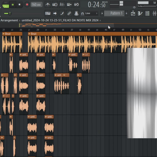Toggle the link to controller icon

(x=69, y=13)
